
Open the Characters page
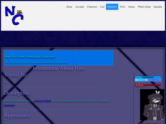pos(92,7)
